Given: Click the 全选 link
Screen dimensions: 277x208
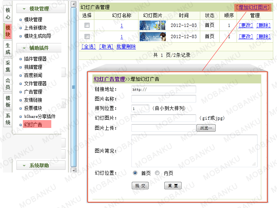Looking at the screenshot, I should tap(89, 47).
